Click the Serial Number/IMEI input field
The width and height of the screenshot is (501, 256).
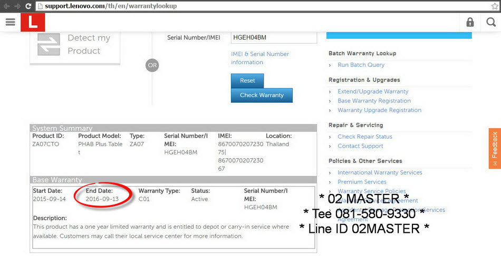pyautogui.click(x=274, y=37)
